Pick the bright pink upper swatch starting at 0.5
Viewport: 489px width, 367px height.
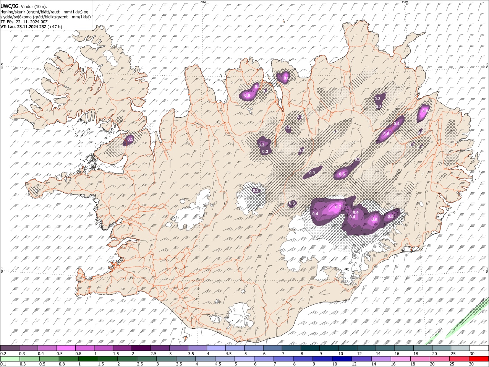66,348
